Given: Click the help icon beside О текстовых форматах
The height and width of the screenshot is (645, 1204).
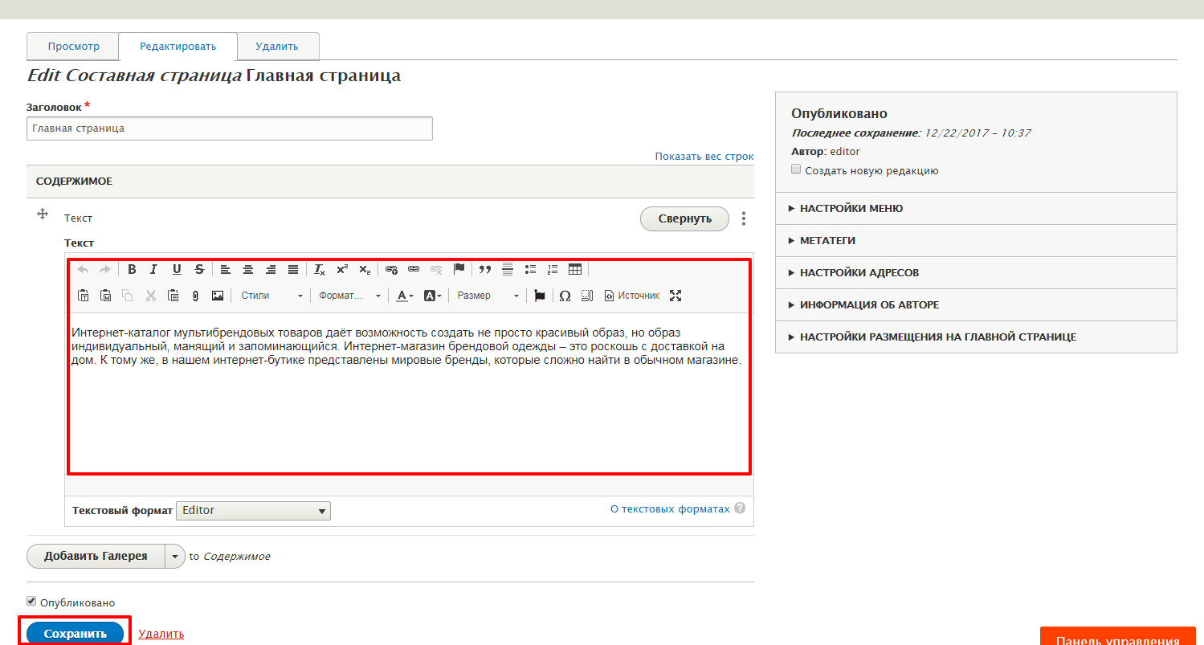Looking at the screenshot, I should (x=740, y=508).
